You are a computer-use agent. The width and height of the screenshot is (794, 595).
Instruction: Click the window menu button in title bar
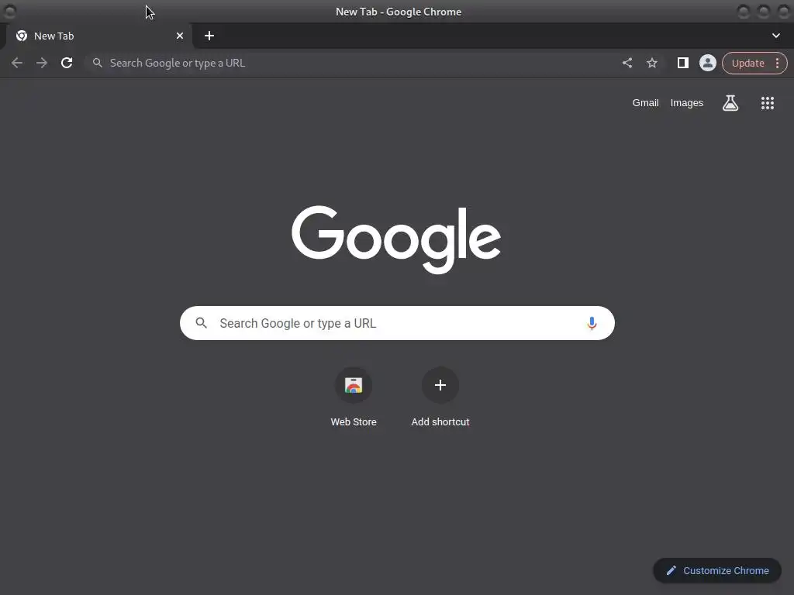click(9, 11)
